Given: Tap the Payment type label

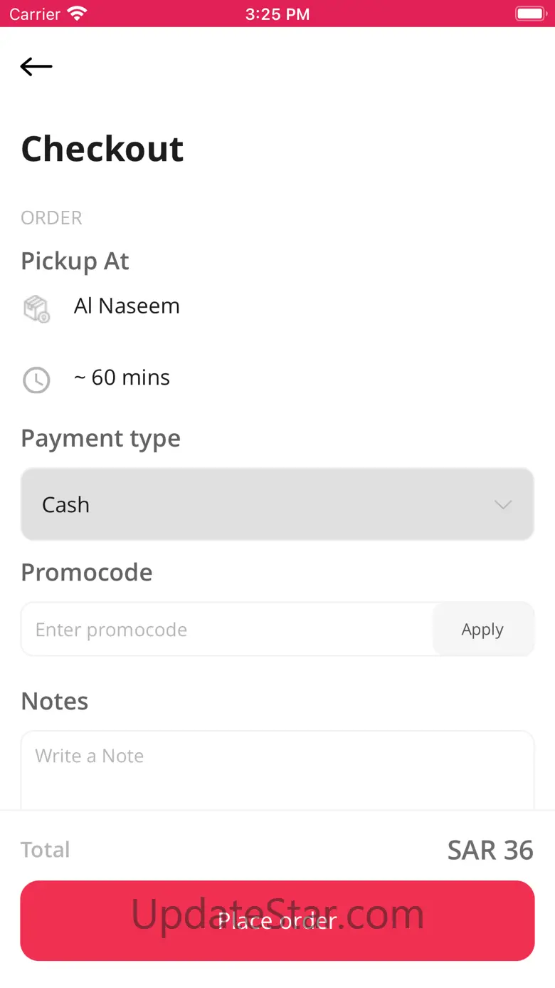Looking at the screenshot, I should tap(100, 438).
